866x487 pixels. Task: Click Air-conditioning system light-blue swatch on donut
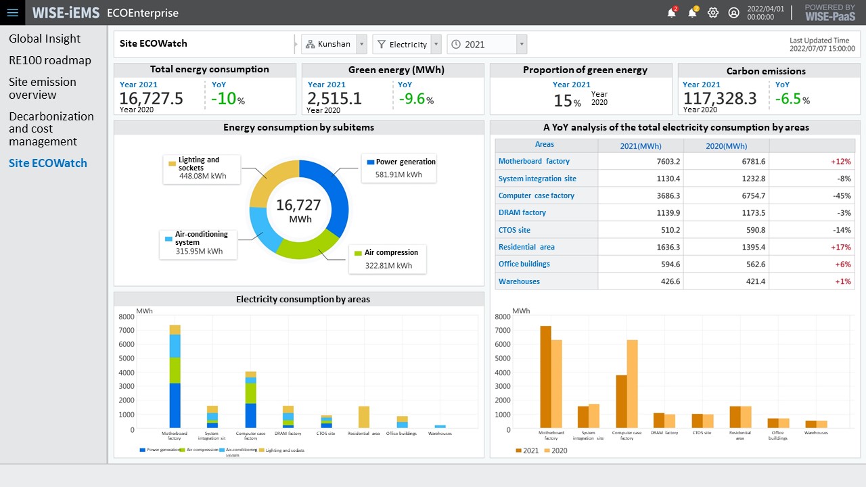pyautogui.click(x=169, y=238)
